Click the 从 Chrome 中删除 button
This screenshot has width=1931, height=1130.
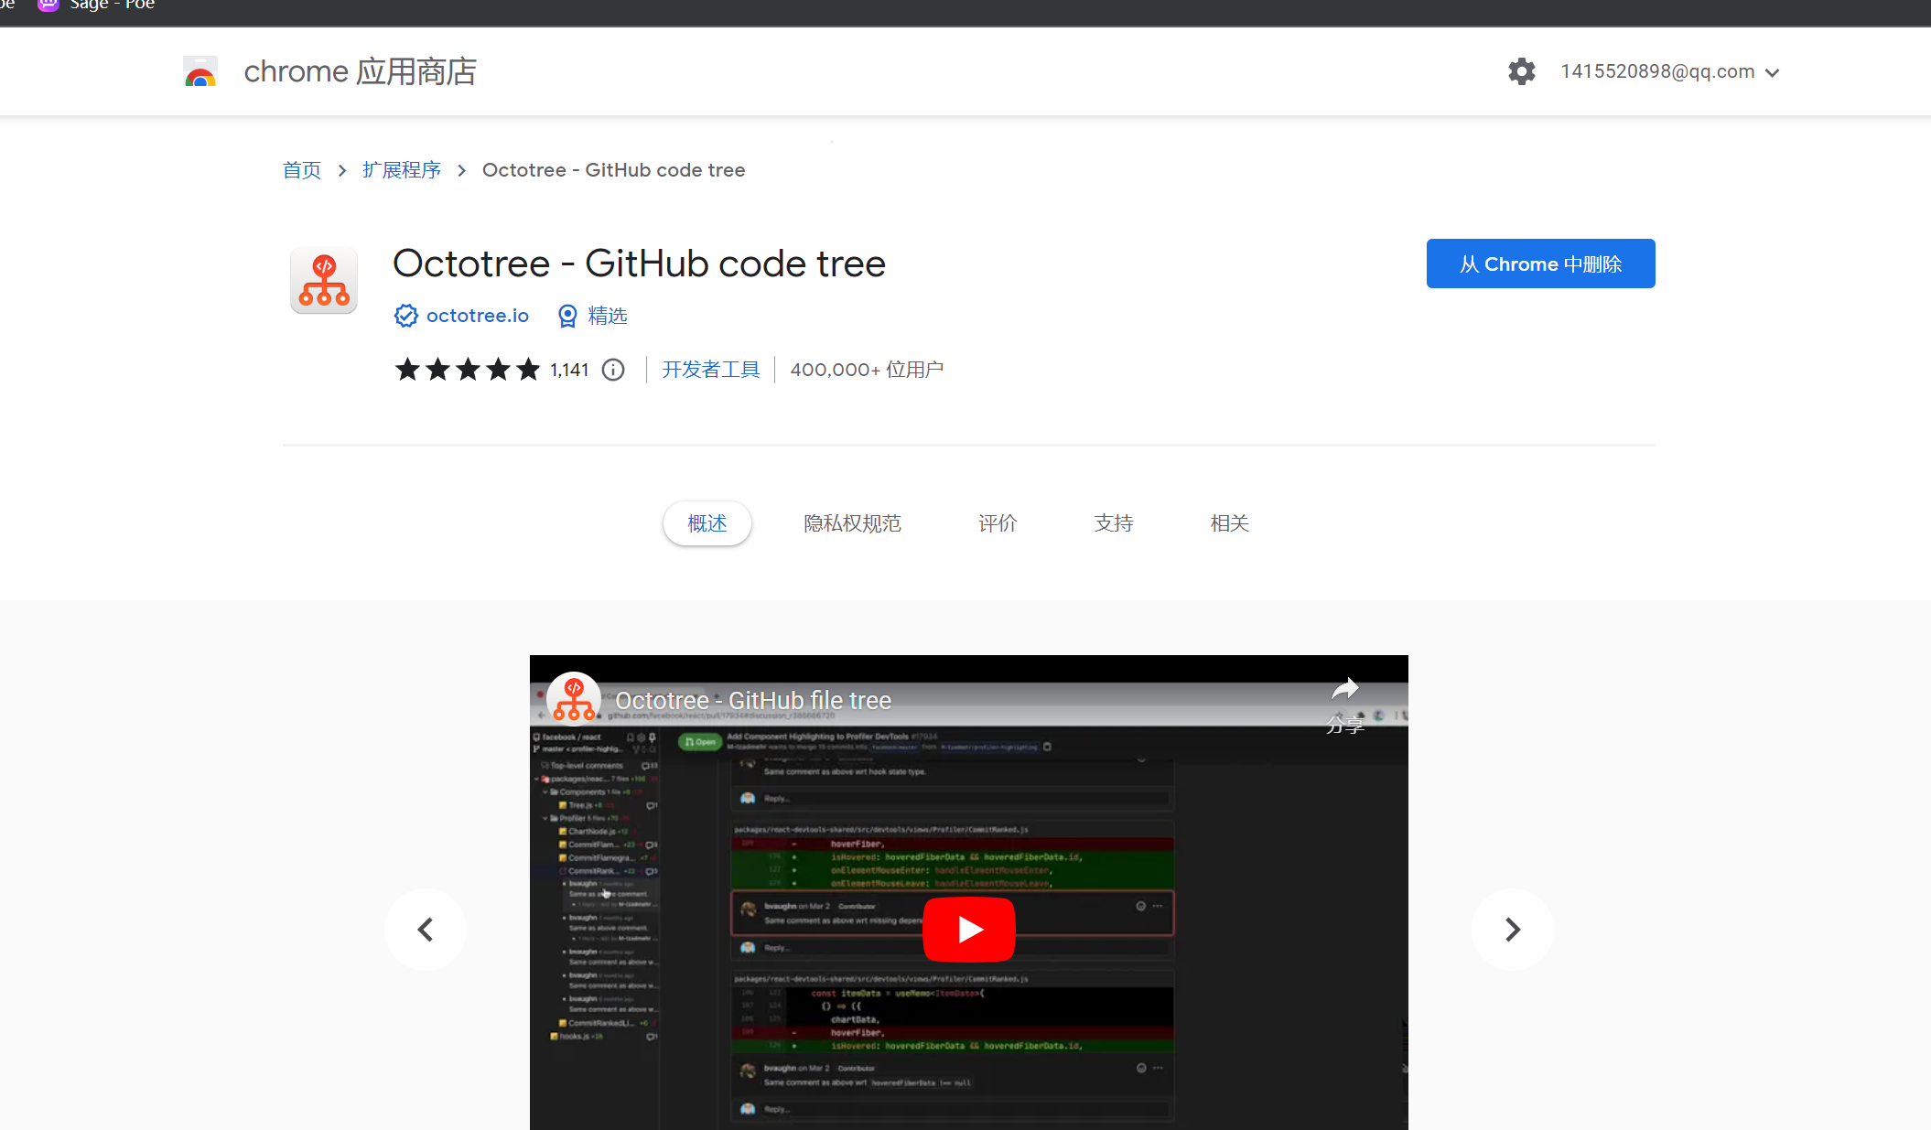click(x=1540, y=264)
